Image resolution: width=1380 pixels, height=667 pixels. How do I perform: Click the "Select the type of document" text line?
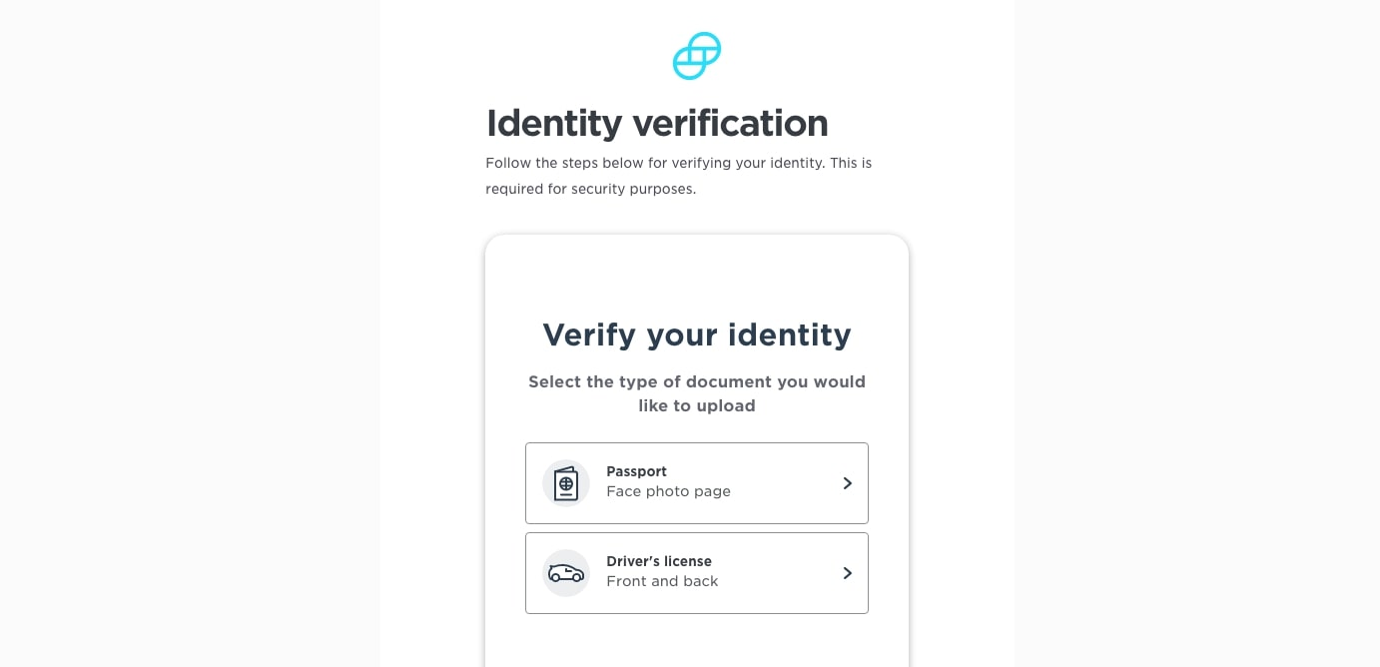pos(697,381)
